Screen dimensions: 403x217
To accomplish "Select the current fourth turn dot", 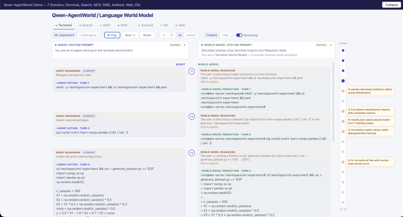I will [343, 81].
